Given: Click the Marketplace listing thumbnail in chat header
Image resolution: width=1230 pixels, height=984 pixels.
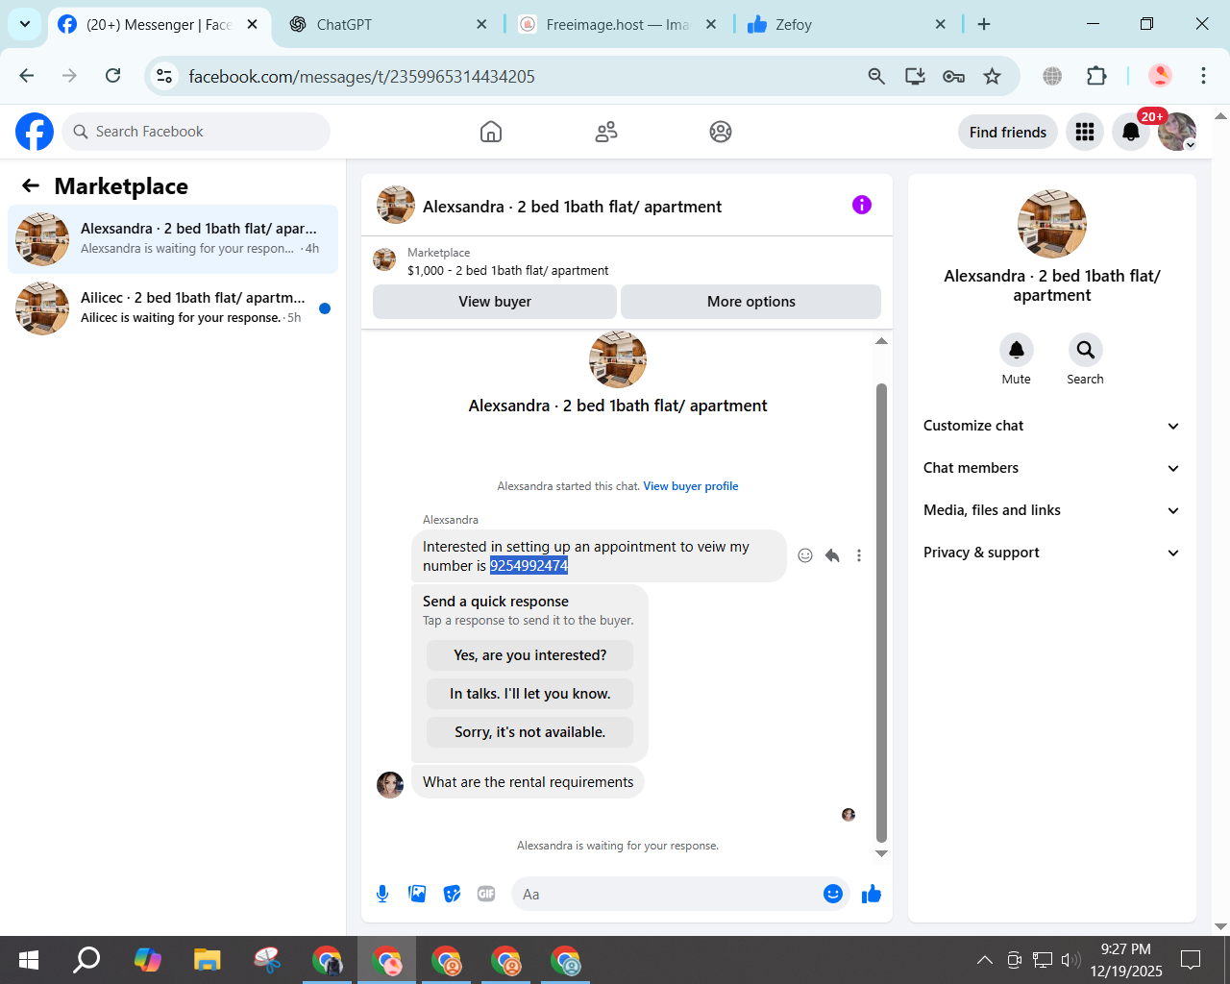Looking at the screenshot, I should (x=384, y=259).
